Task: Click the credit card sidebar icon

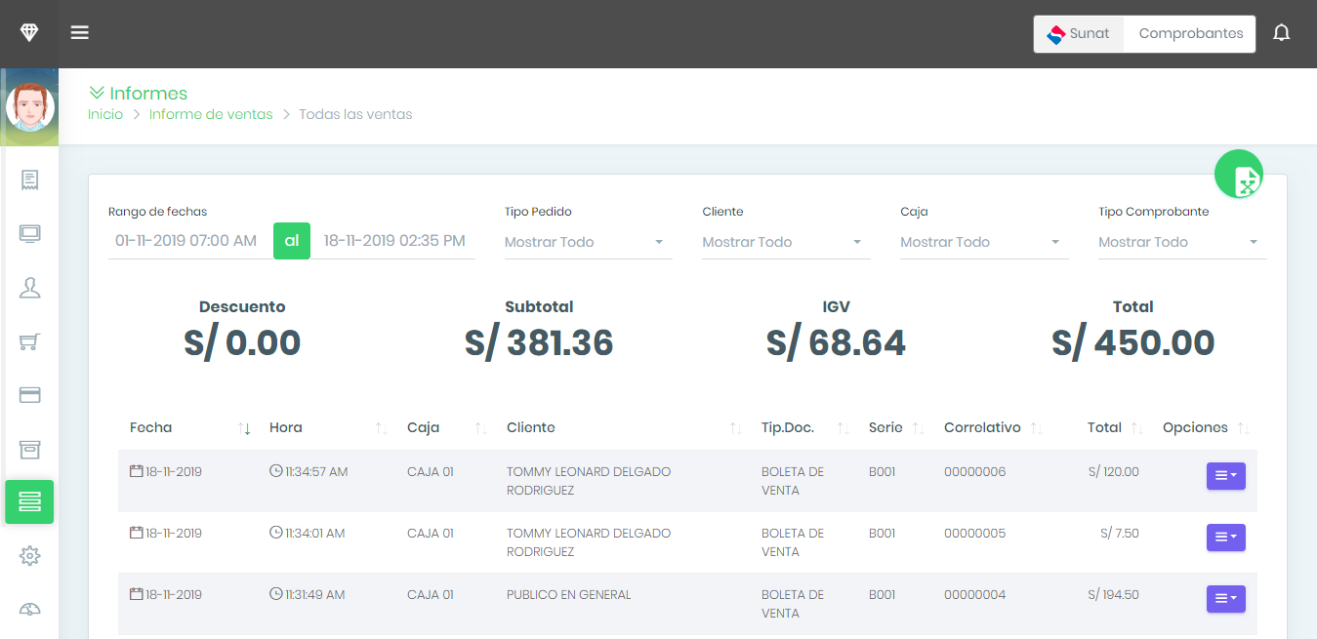Action: coord(29,395)
